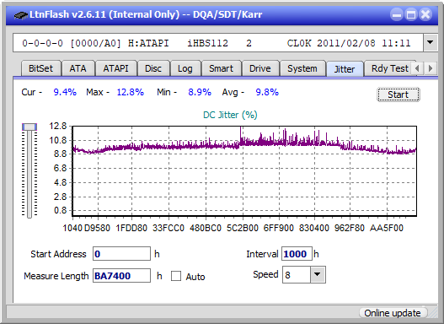Image resolution: width=444 pixels, height=324 pixels.
Task: Start the jitter measurement
Action: [399, 94]
